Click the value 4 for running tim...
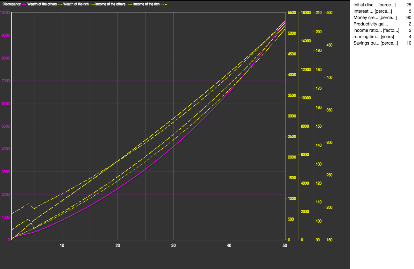Image resolution: width=414 pixels, height=269 pixels. [x=410, y=37]
